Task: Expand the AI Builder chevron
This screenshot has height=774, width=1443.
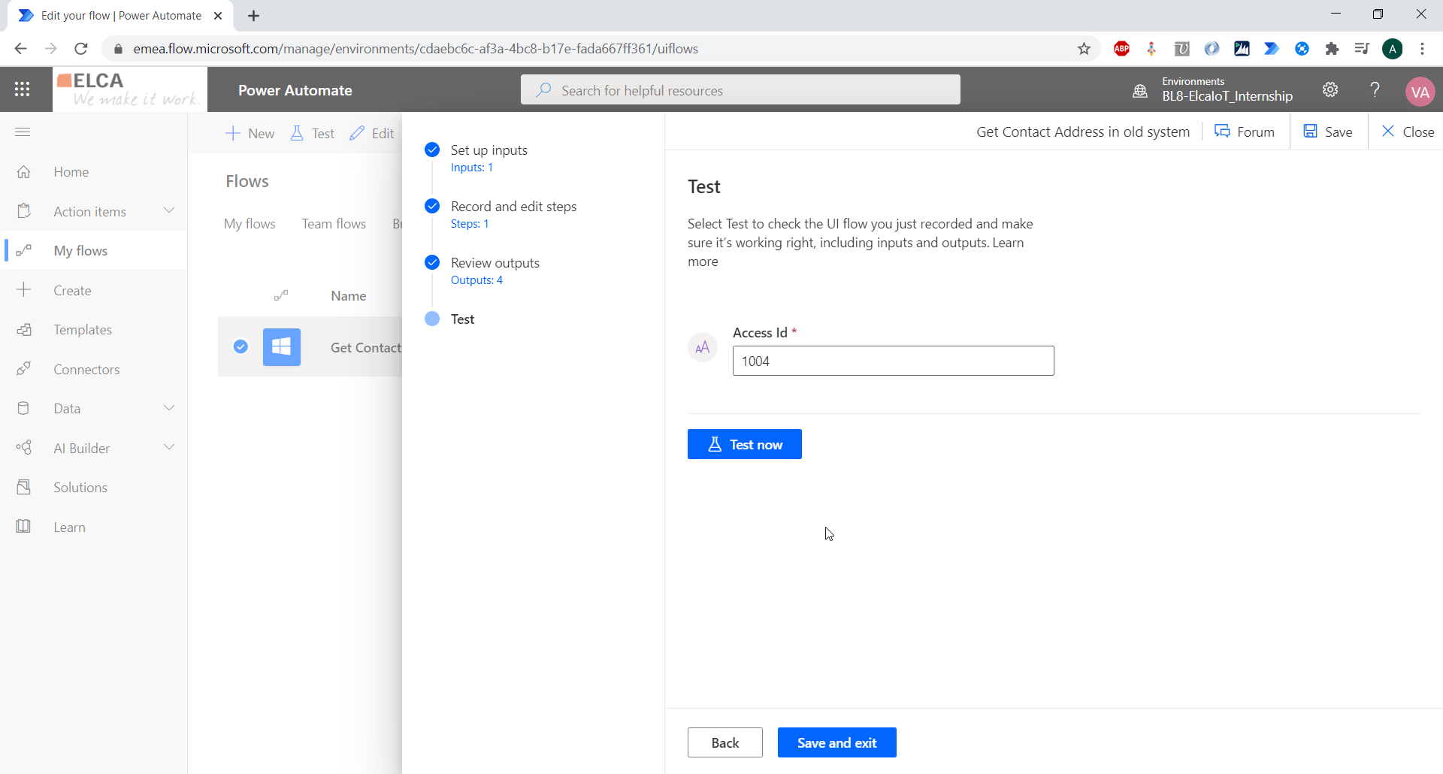Action: (169, 447)
